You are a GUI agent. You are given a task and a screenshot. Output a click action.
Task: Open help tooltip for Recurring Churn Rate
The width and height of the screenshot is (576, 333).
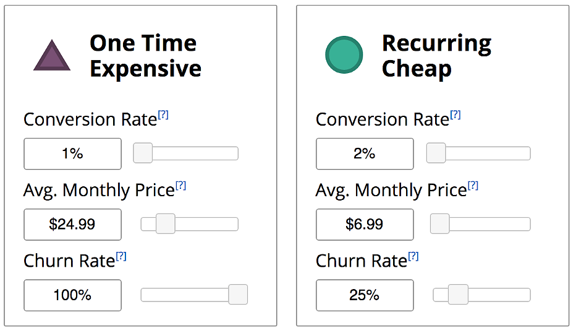click(413, 256)
